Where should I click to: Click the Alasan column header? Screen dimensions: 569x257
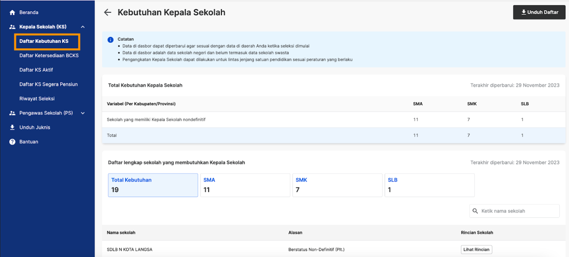(295, 233)
